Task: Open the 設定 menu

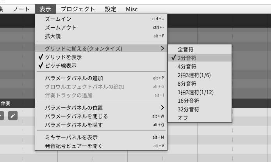Action: 111,9
